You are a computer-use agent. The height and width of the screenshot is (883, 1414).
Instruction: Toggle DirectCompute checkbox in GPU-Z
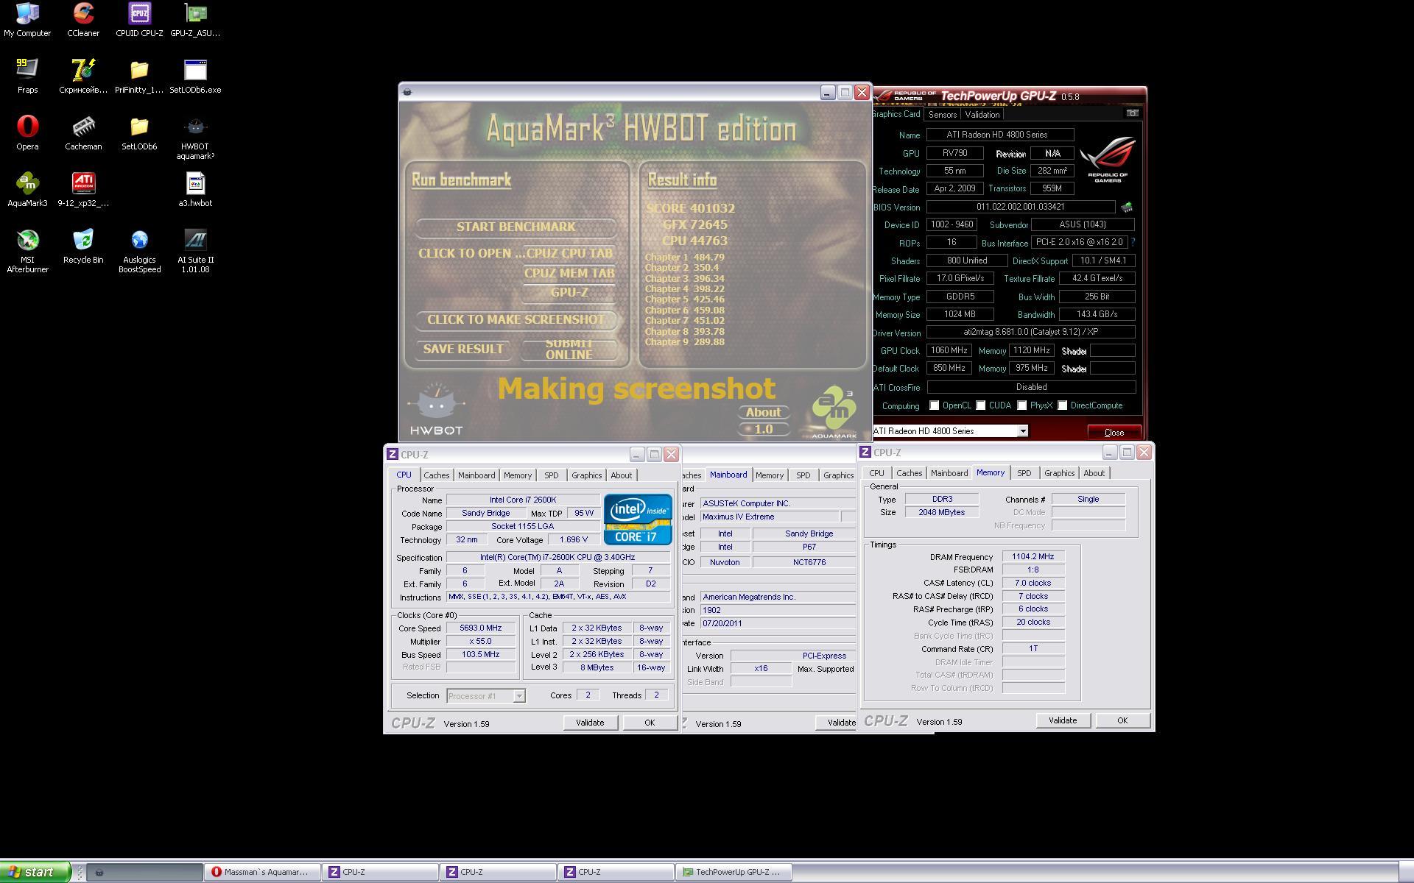(x=1063, y=405)
